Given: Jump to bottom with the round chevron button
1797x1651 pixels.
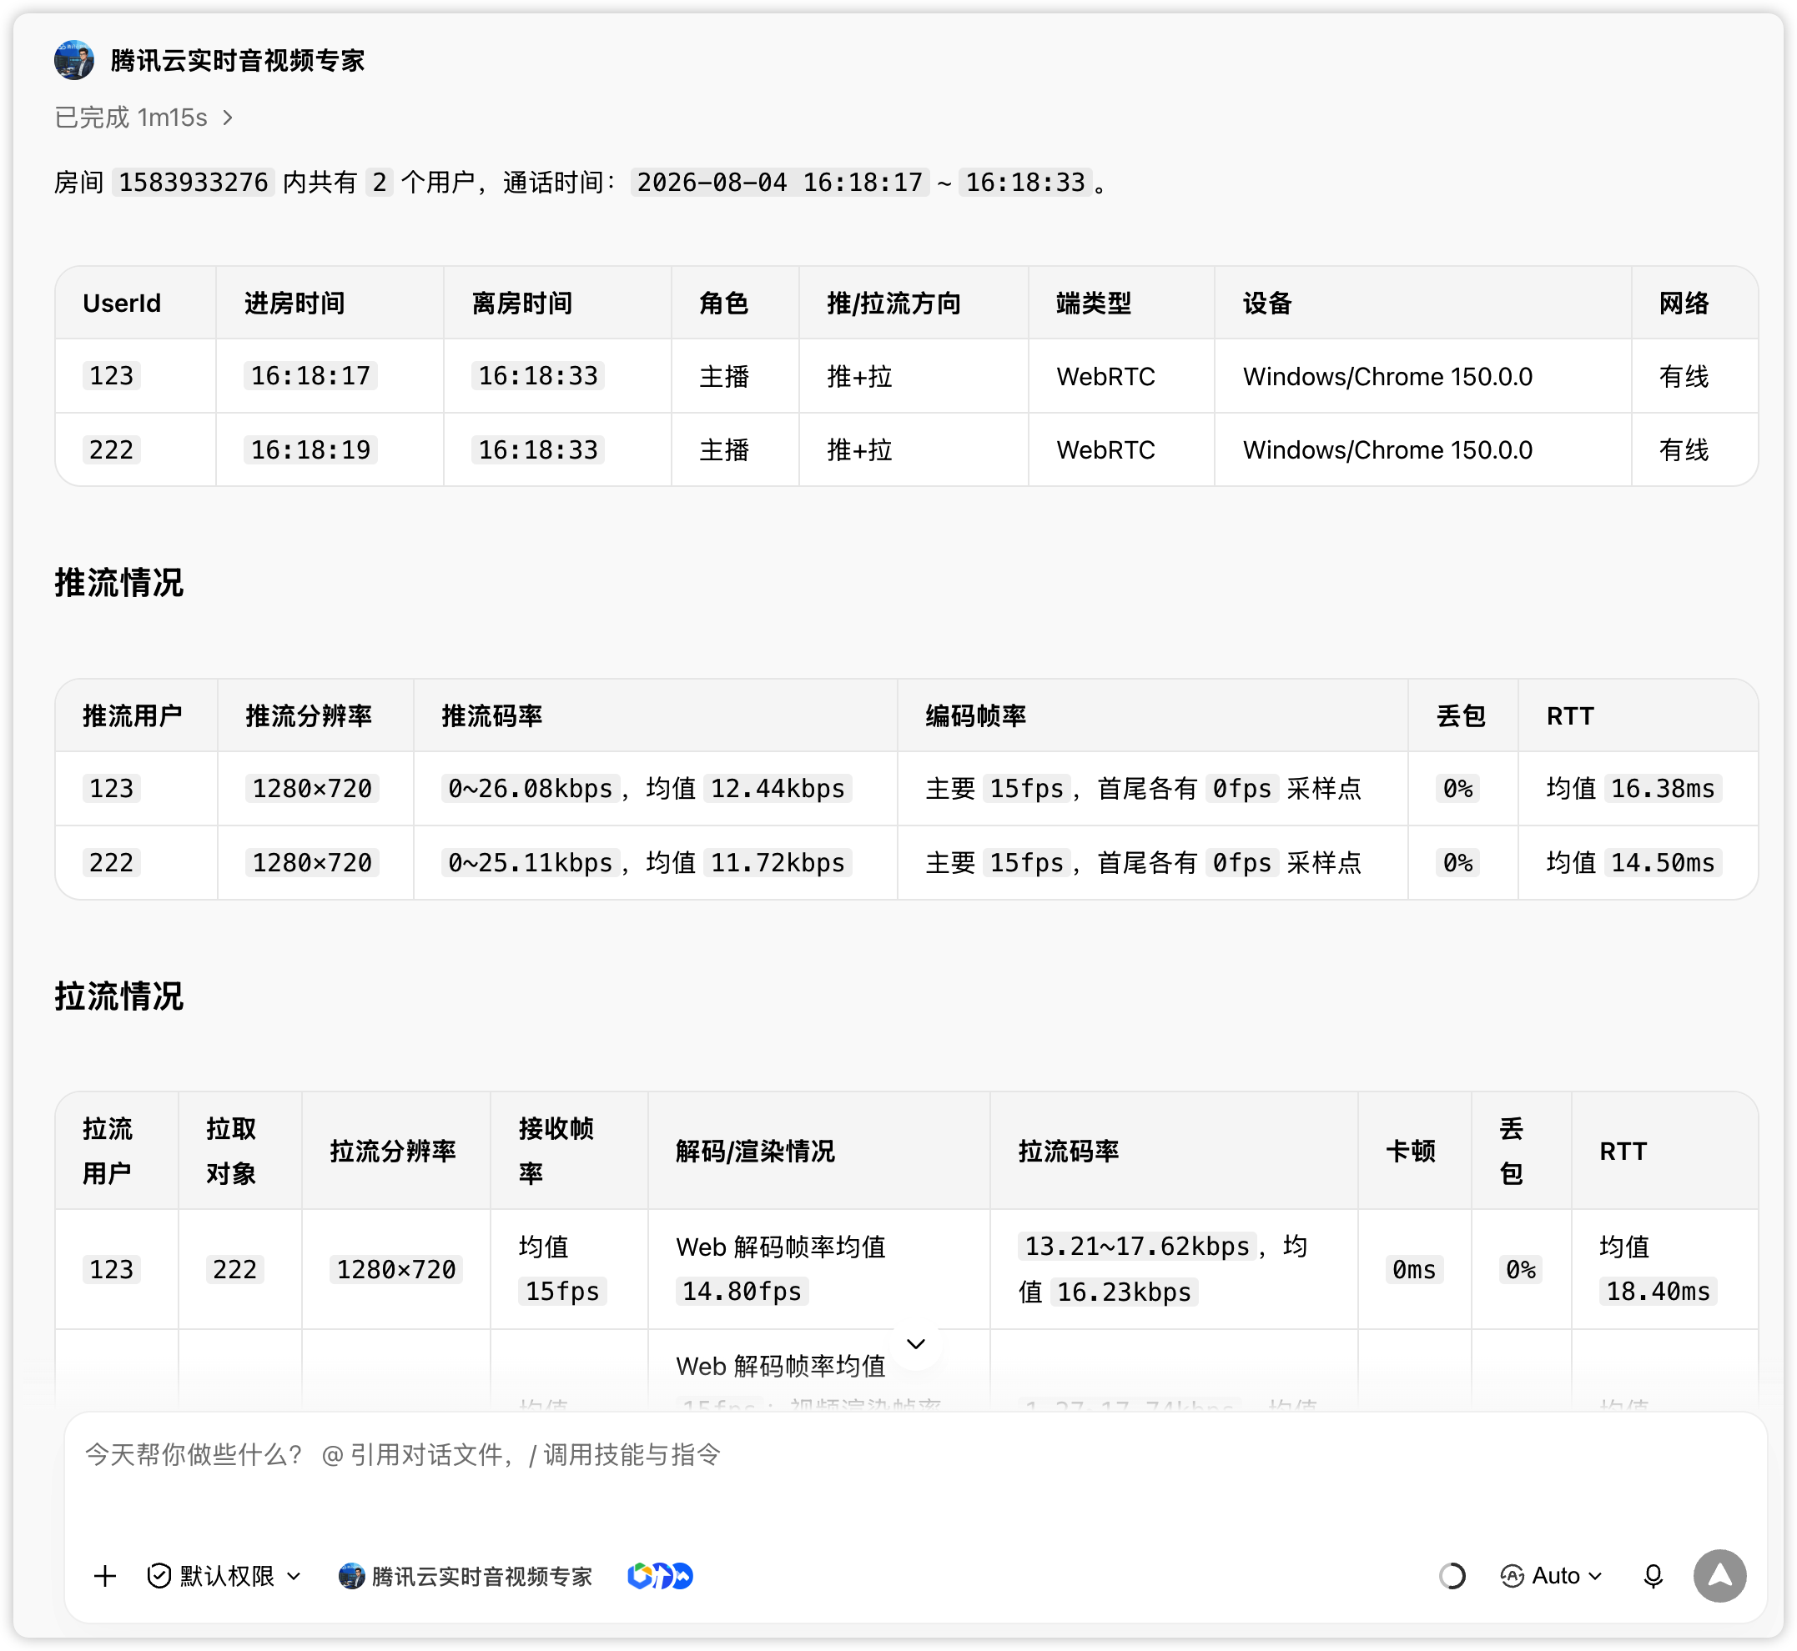Looking at the screenshot, I should (x=915, y=1343).
